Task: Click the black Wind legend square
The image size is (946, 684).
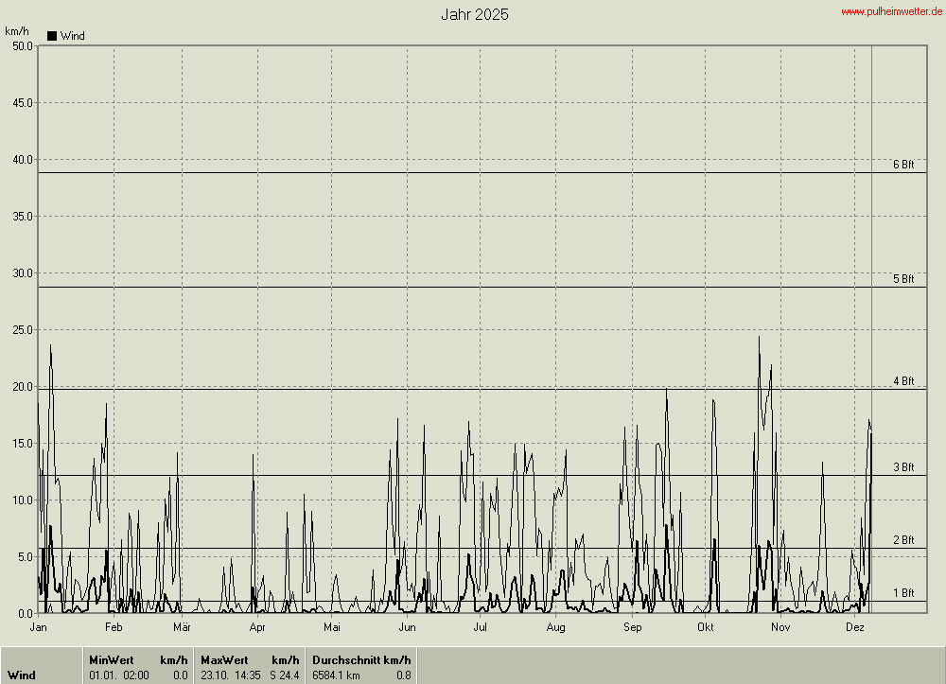Action: (52, 36)
